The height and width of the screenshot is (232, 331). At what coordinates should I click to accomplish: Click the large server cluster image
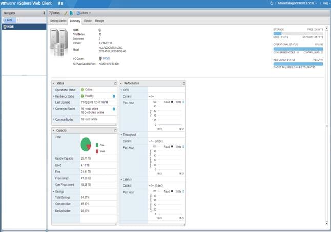59,42
